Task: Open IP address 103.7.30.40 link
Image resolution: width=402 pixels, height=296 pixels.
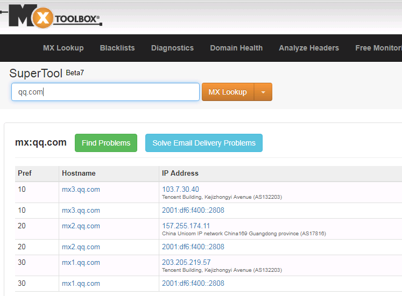Action: [x=180, y=189]
